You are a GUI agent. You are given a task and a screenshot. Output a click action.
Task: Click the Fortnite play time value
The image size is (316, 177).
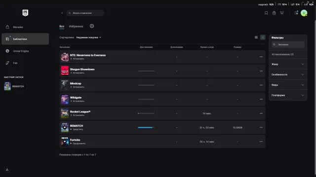[x=207, y=142]
